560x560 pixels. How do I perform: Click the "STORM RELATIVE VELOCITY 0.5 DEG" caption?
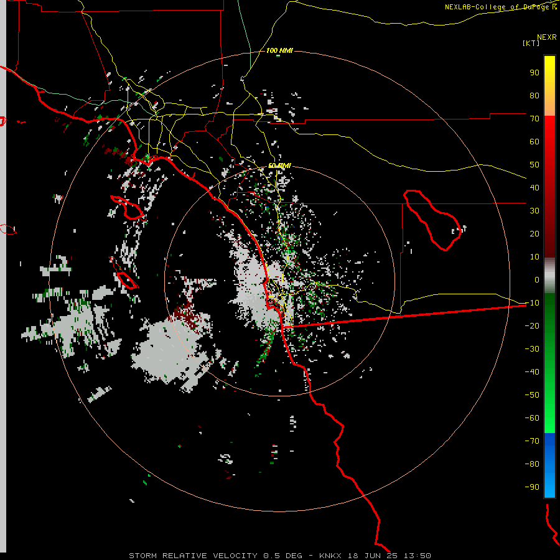point(215,556)
